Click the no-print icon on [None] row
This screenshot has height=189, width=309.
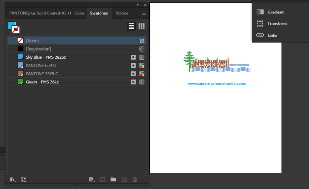(x=142, y=41)
